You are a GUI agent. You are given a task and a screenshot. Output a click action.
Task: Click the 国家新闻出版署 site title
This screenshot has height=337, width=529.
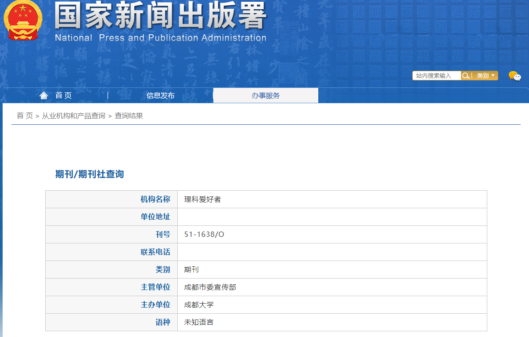[x=160, y=16]
